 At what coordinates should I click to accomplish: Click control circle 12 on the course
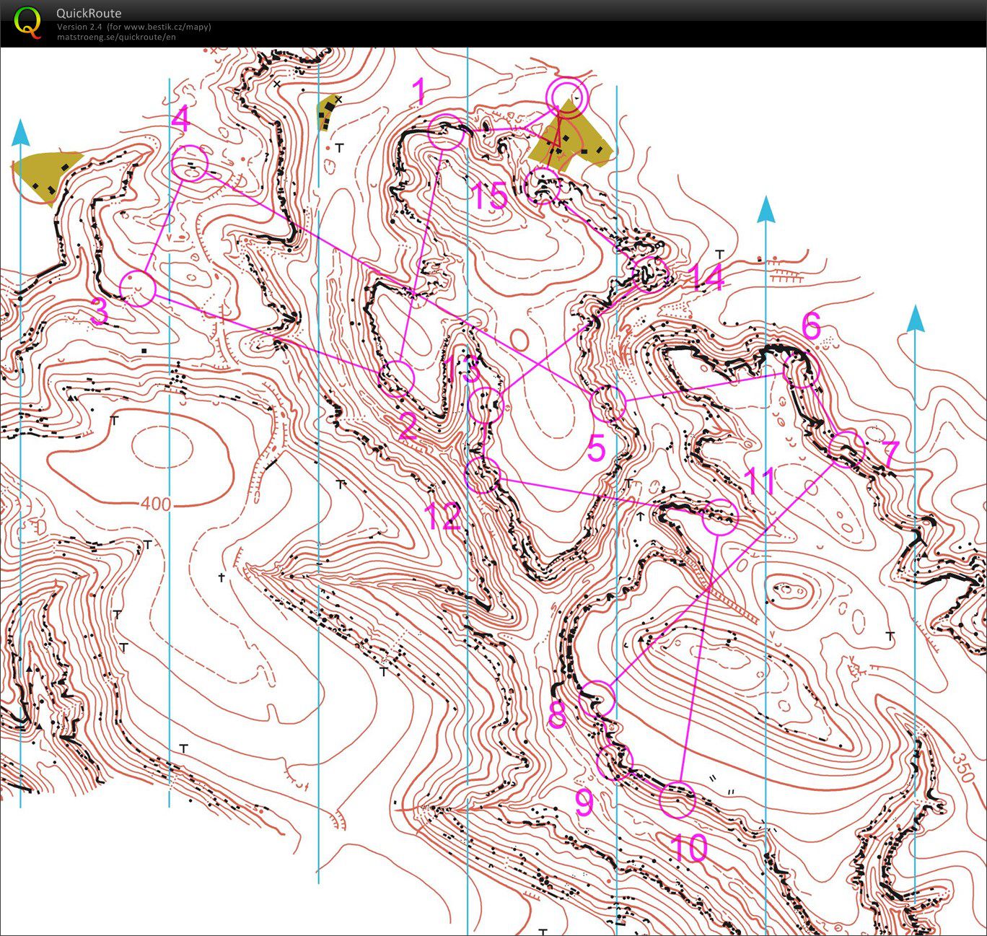tap(483, 476)
